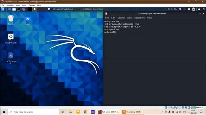Click the Mousepad launcher icon in Kali panel
This screenshot has width=206, height=115.
click(x=35, y=9)
